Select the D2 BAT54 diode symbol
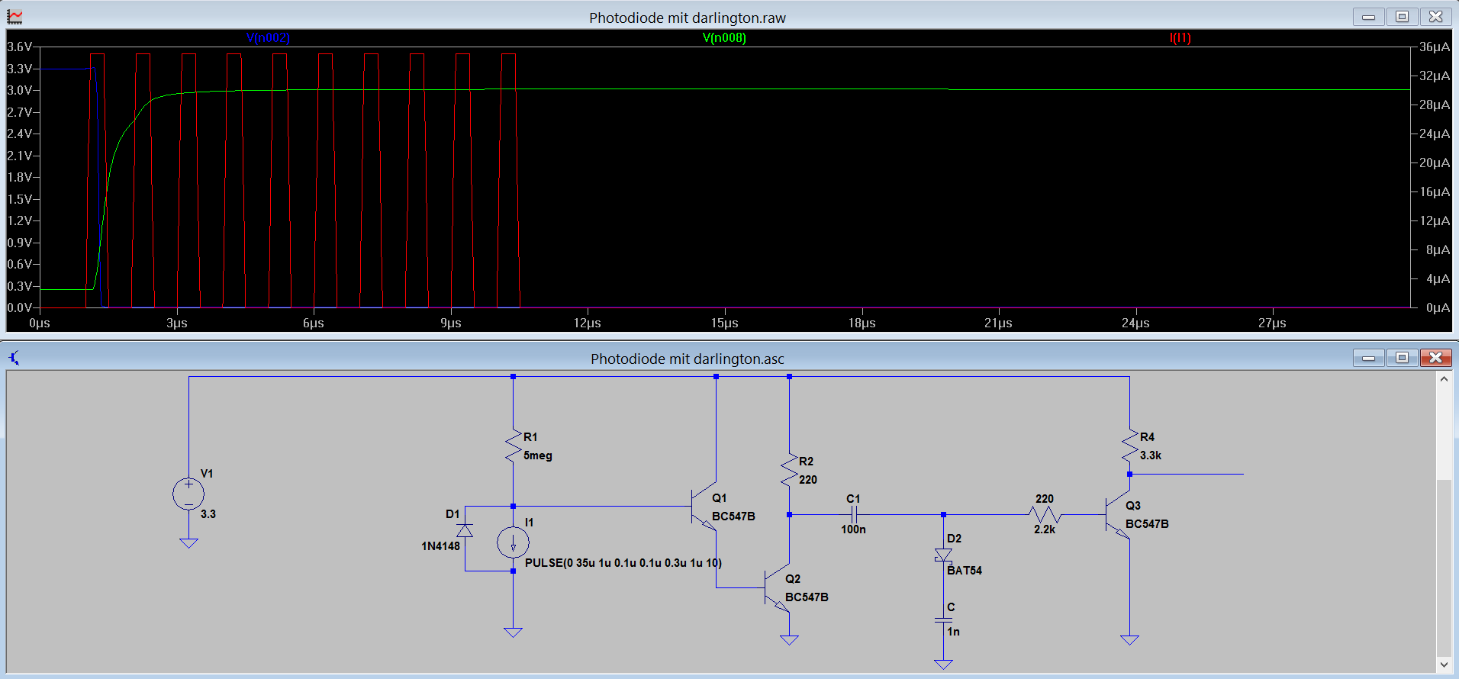The height and width of the screenshot is (679, 1459). pos(943,555)
